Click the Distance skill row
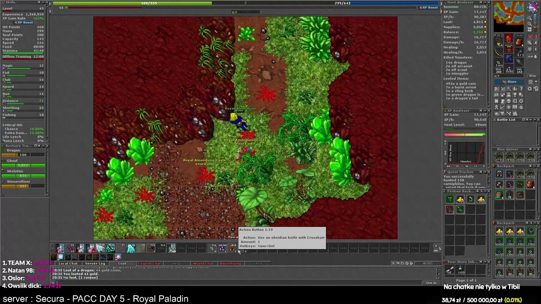541x304 pixels. click(x=23, y=100)
